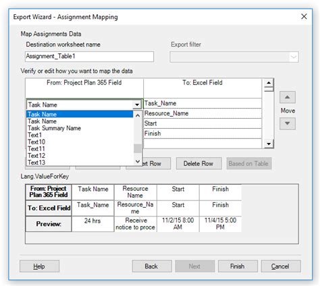Viewport: 320px width, 286px height.
Task: Click the Finish Excel field cell
Action: (x=203, y=134)
